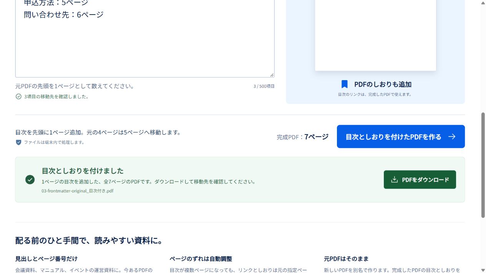This screenshot has width=486, height=273.
Task: Click the 目次としおりを付けました heading
Action: (x=83, y=171)
